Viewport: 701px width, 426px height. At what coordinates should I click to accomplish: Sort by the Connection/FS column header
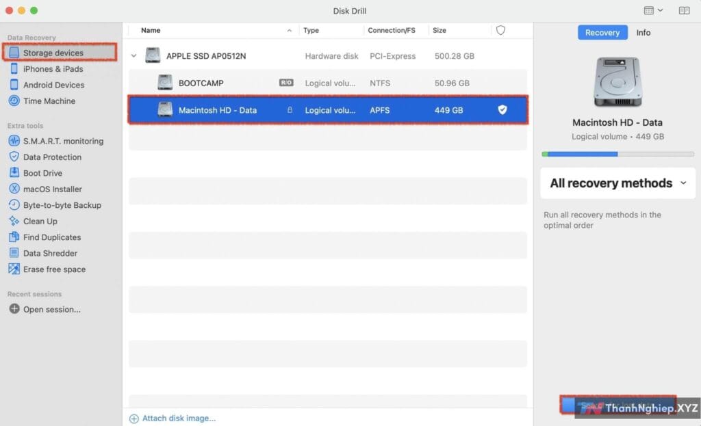[392, 30]
